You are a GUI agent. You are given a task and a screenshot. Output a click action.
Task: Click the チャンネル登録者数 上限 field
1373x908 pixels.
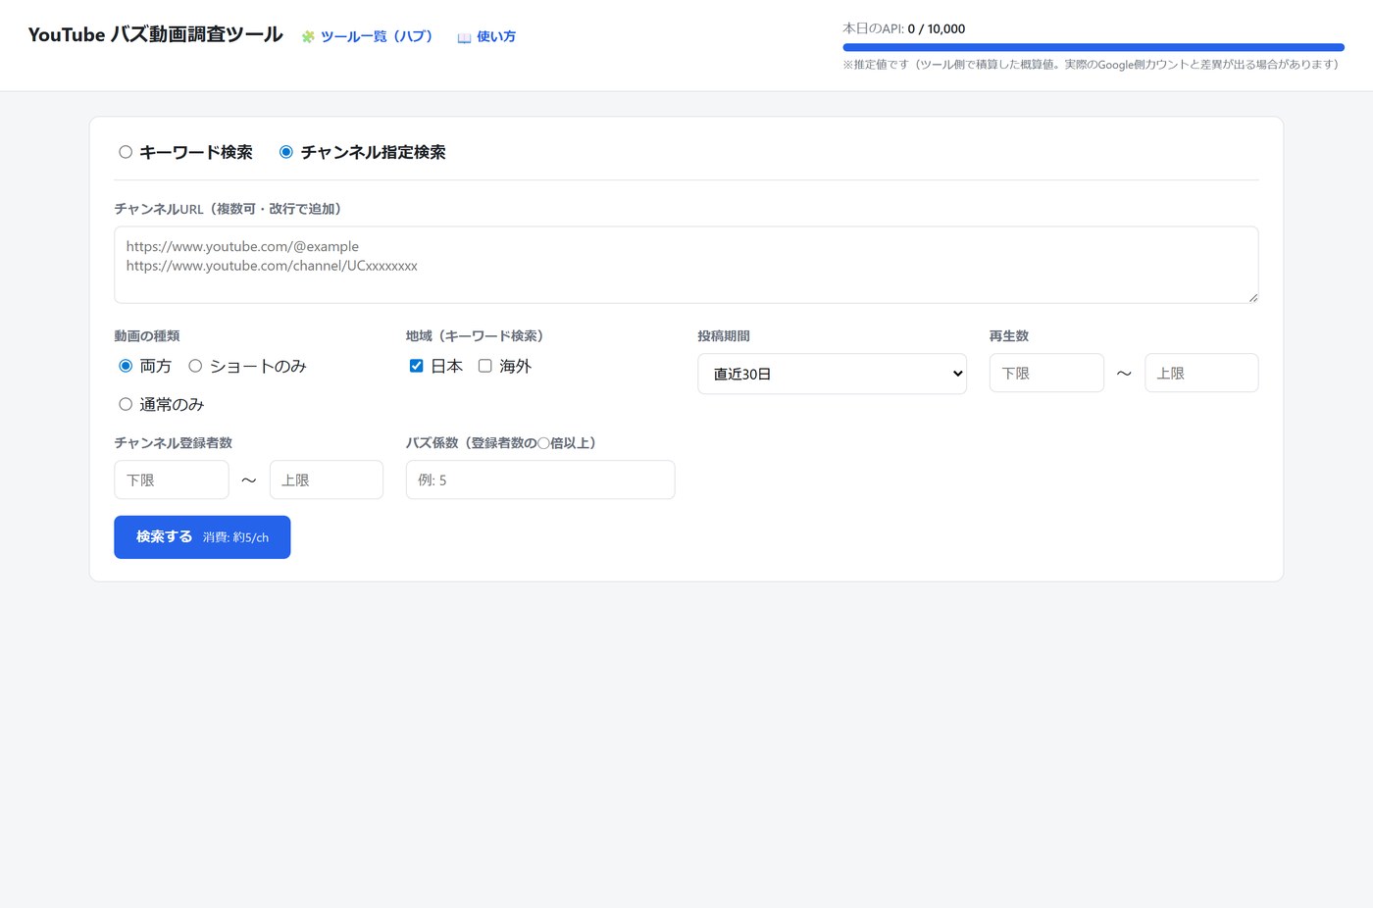pos(327,479)
